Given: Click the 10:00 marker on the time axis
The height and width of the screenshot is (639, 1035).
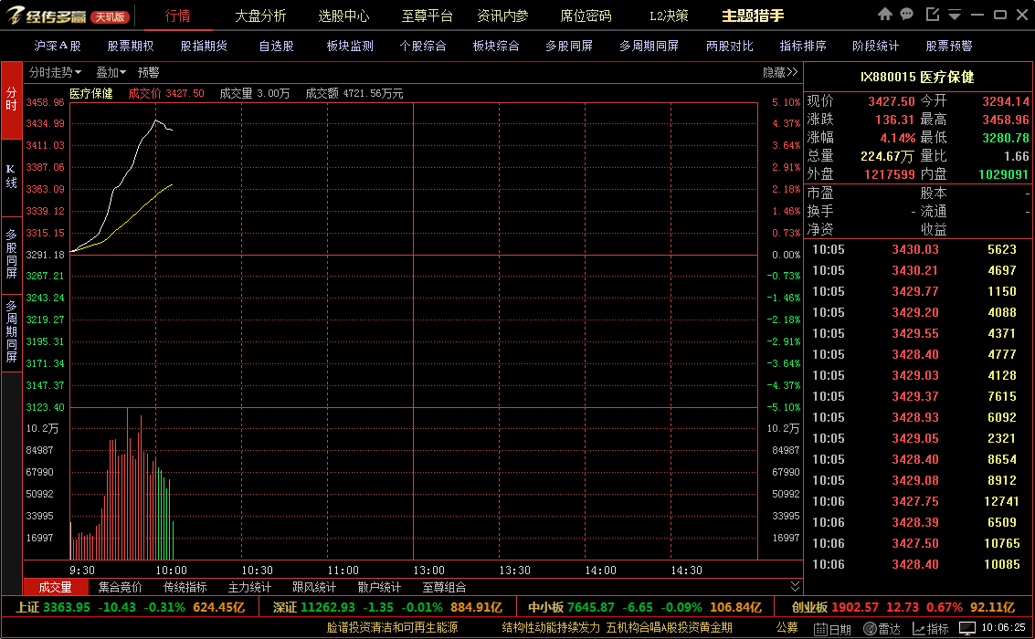Looking at the screenshot, I should [x=172, y=571].
